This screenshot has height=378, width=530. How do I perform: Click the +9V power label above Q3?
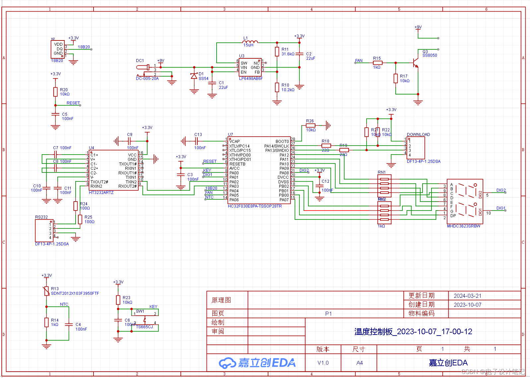418,27
